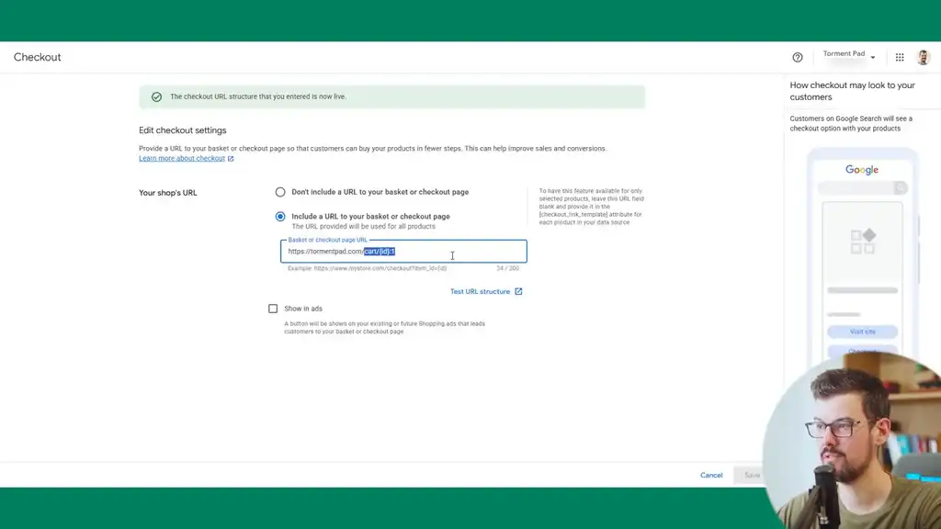Click the Visit site button in the preview

[861, 331]
